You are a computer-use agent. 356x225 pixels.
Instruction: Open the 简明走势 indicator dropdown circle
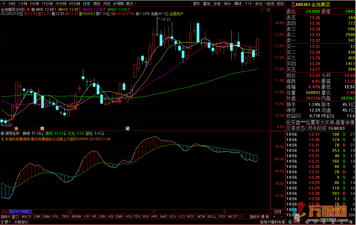(x=2, y=133)
